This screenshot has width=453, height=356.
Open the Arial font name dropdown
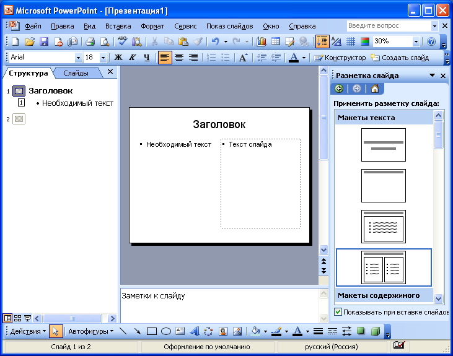click(x=78, y=58)
